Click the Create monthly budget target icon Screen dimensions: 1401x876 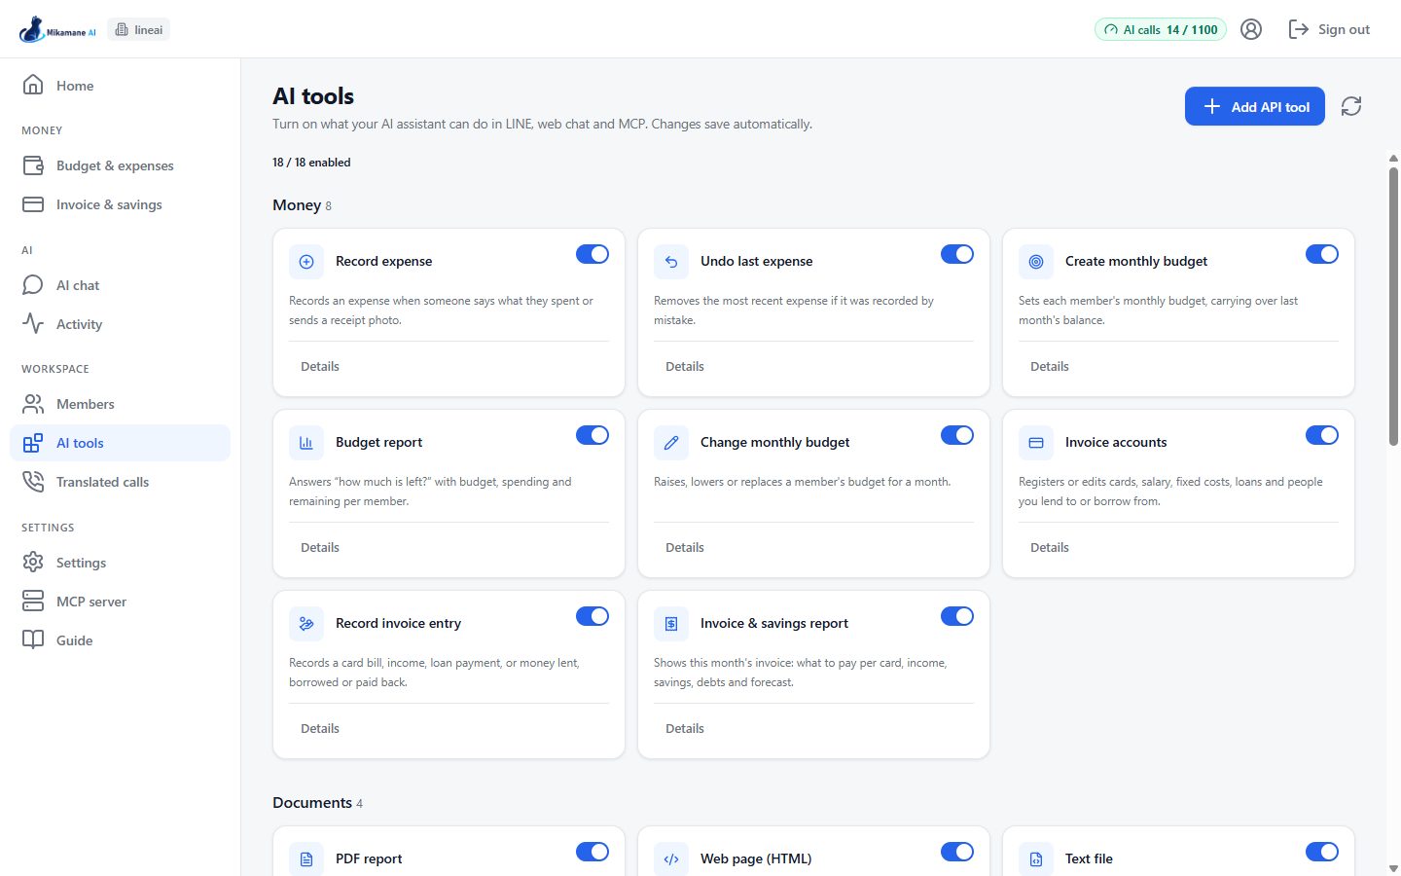click(x=1036, y=262)
